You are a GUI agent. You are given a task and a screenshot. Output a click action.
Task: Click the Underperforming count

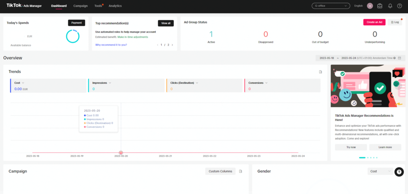[375, 34]
